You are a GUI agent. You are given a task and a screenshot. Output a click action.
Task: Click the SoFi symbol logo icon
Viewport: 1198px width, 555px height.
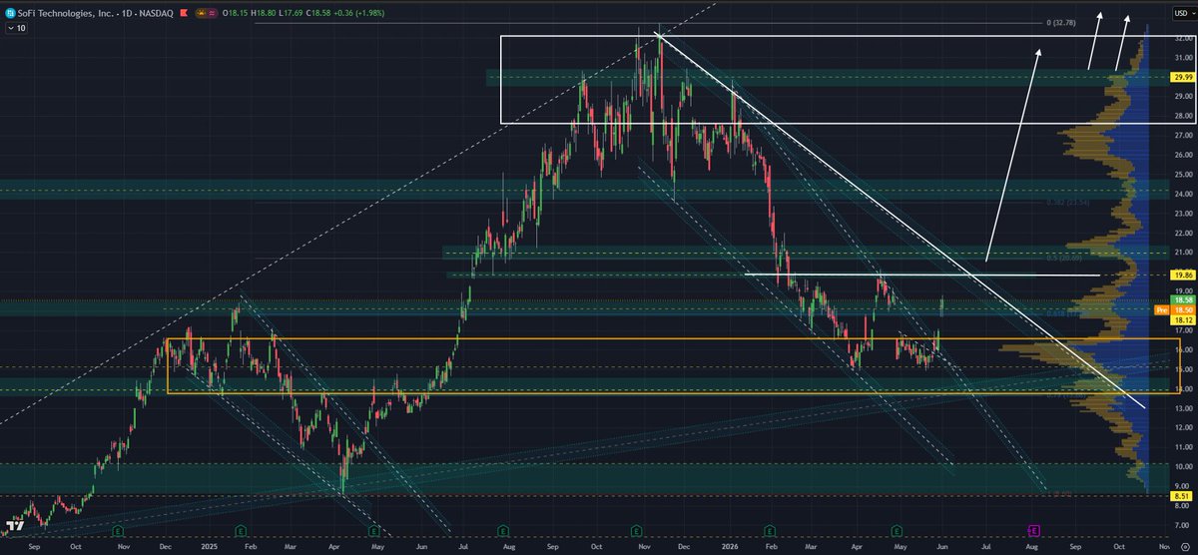(x=10, y=12)
